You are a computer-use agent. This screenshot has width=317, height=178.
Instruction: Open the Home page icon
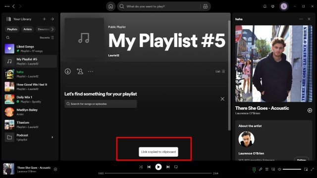click(110, 6)
